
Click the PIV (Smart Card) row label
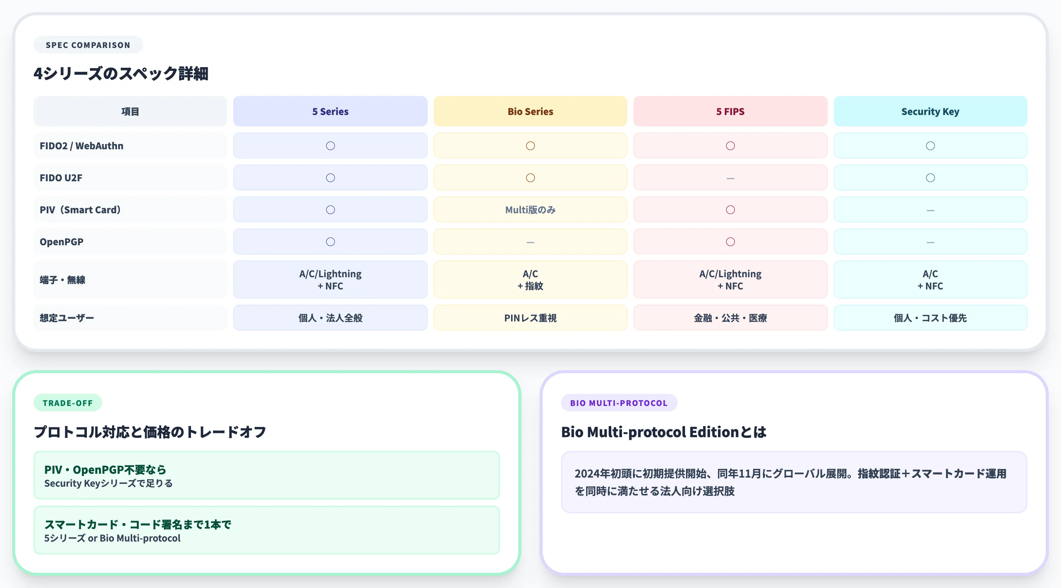coord(130,210)
